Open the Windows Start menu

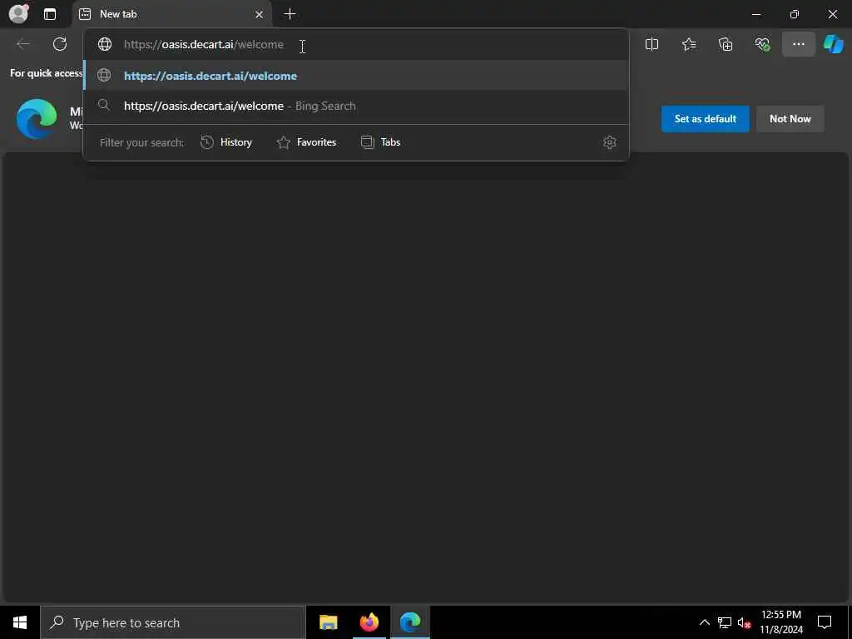(20, 622)
